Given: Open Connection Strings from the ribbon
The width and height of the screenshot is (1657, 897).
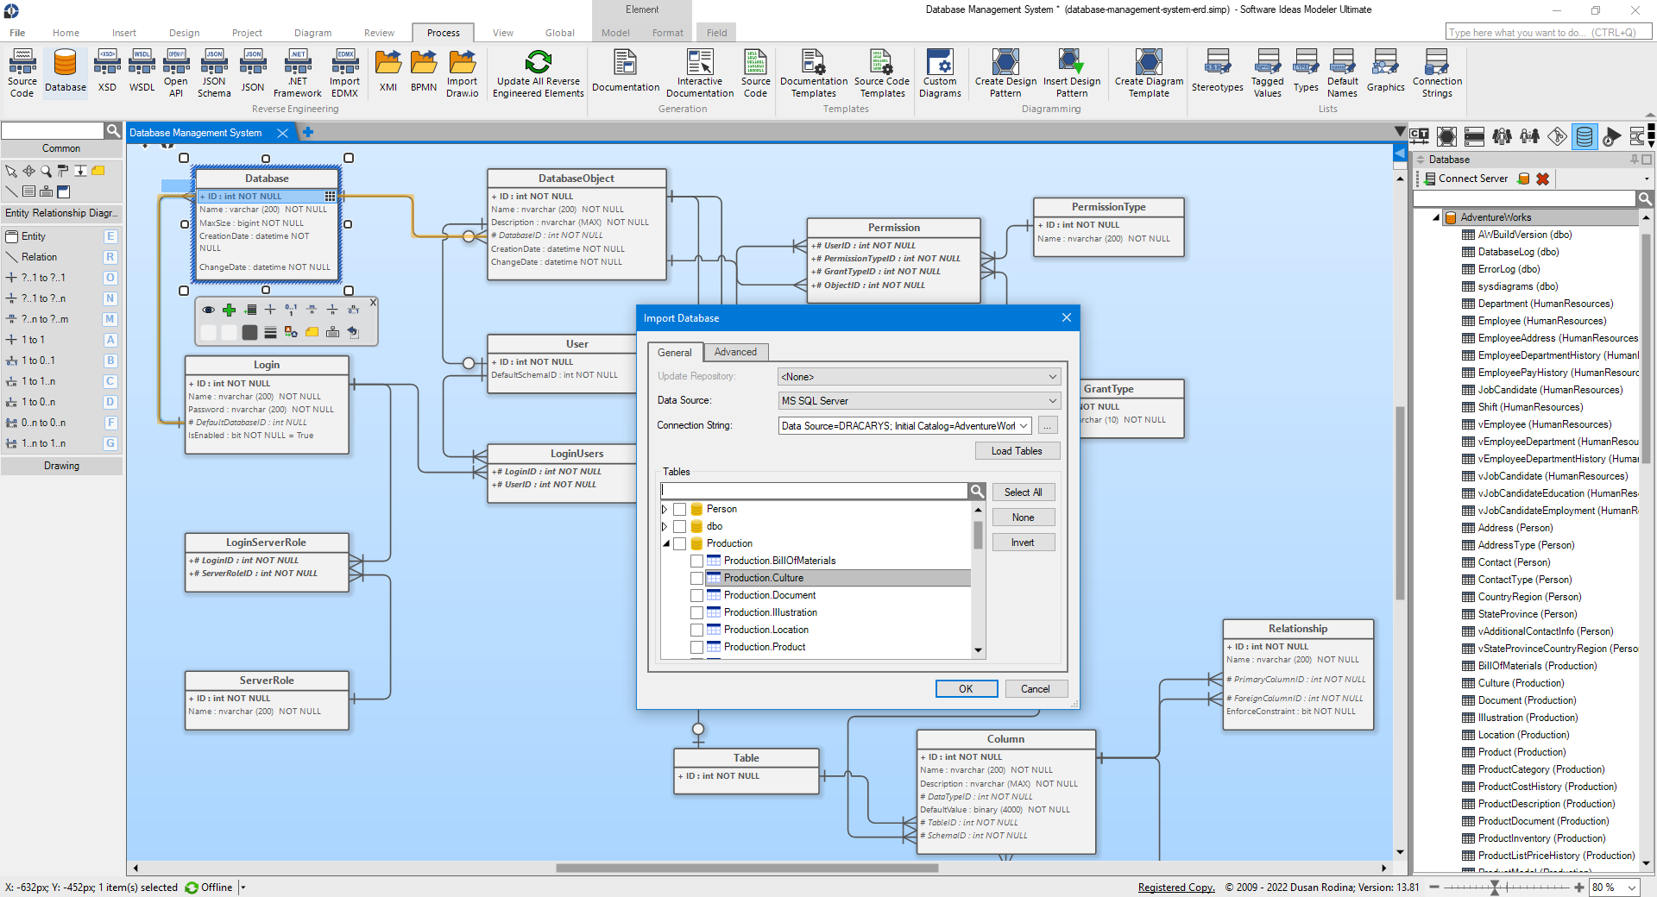Looking at the screenshot, I should click(x=1436, y=72).
